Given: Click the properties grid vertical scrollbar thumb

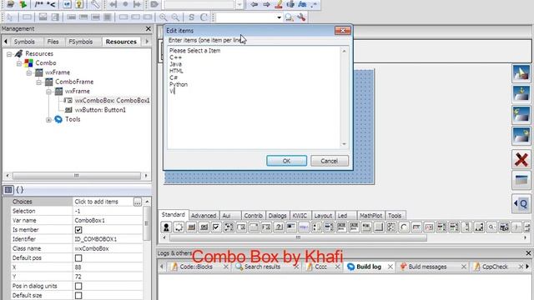Looking at the screenshot, I should tap(147, 223).
